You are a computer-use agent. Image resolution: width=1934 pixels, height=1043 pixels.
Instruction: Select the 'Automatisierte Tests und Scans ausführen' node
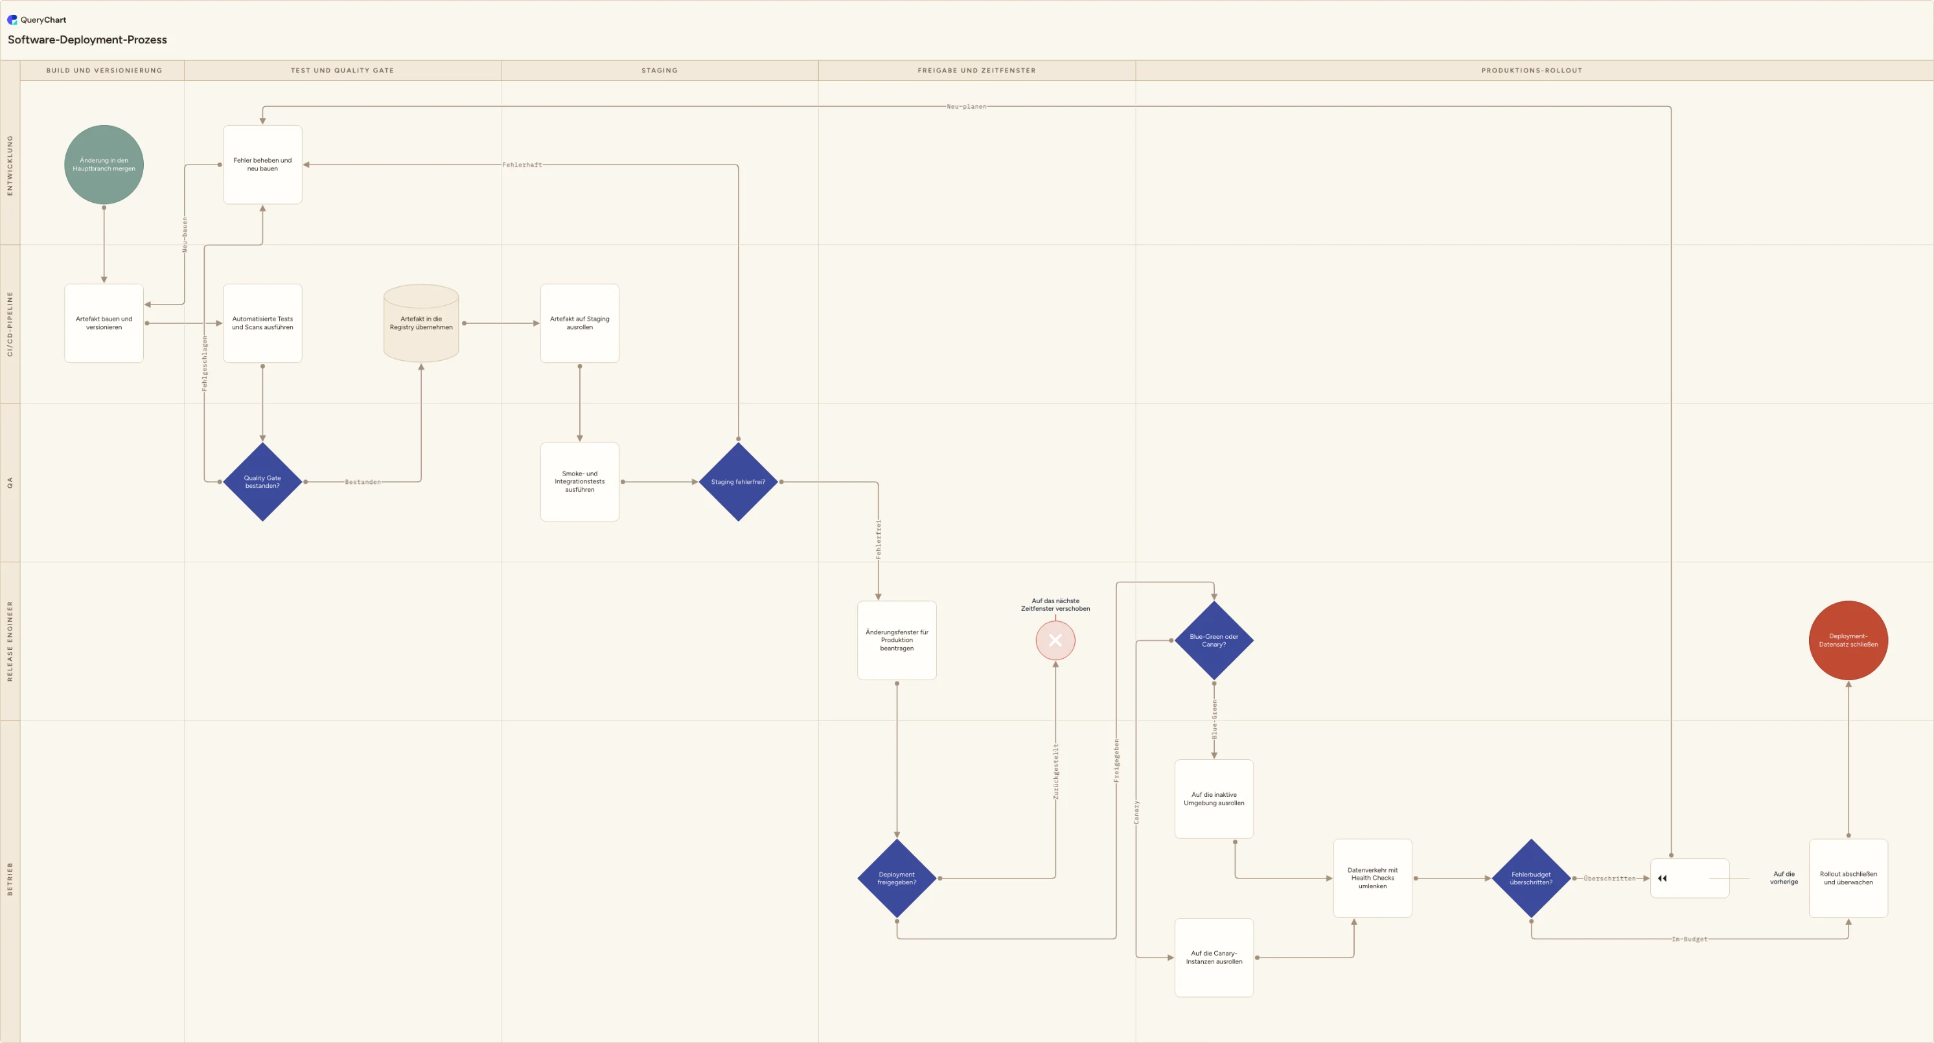[x=262, y=323]
